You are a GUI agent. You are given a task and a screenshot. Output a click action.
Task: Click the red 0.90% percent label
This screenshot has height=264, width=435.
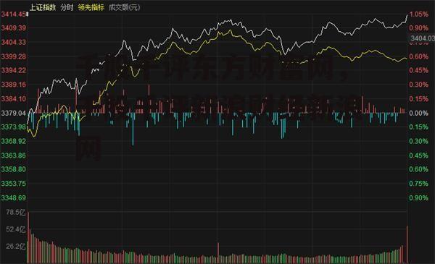pos(419,28)
